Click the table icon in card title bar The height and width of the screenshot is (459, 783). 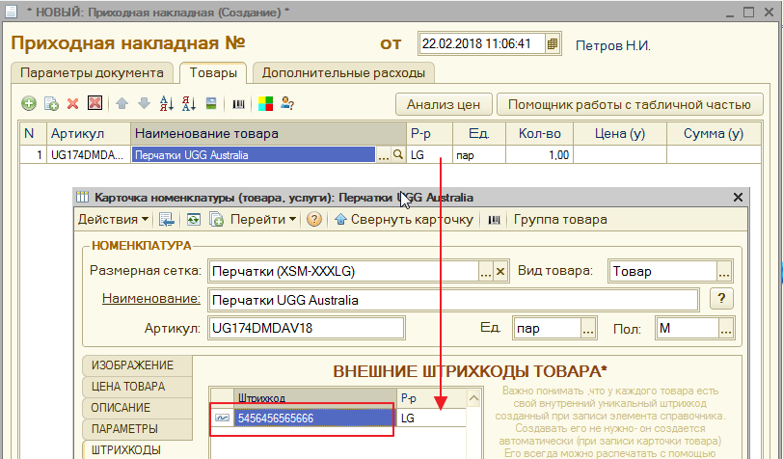pyautogui.click(x=82, y=198)
